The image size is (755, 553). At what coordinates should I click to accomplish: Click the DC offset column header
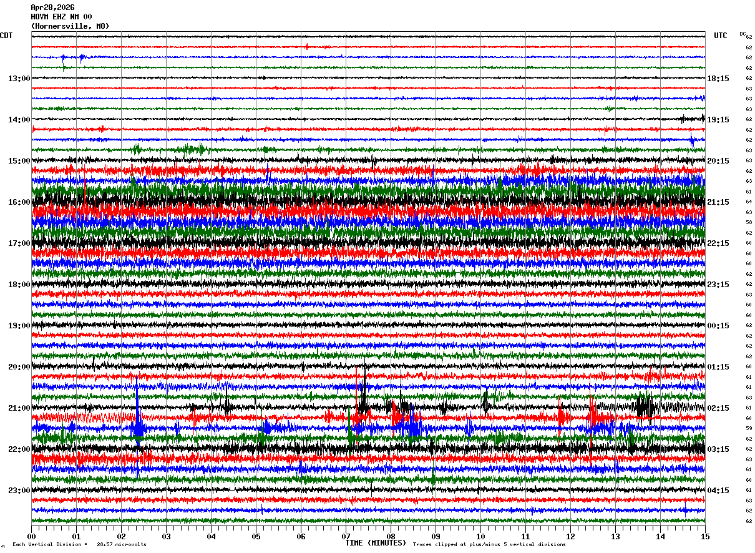click(743, 34)
